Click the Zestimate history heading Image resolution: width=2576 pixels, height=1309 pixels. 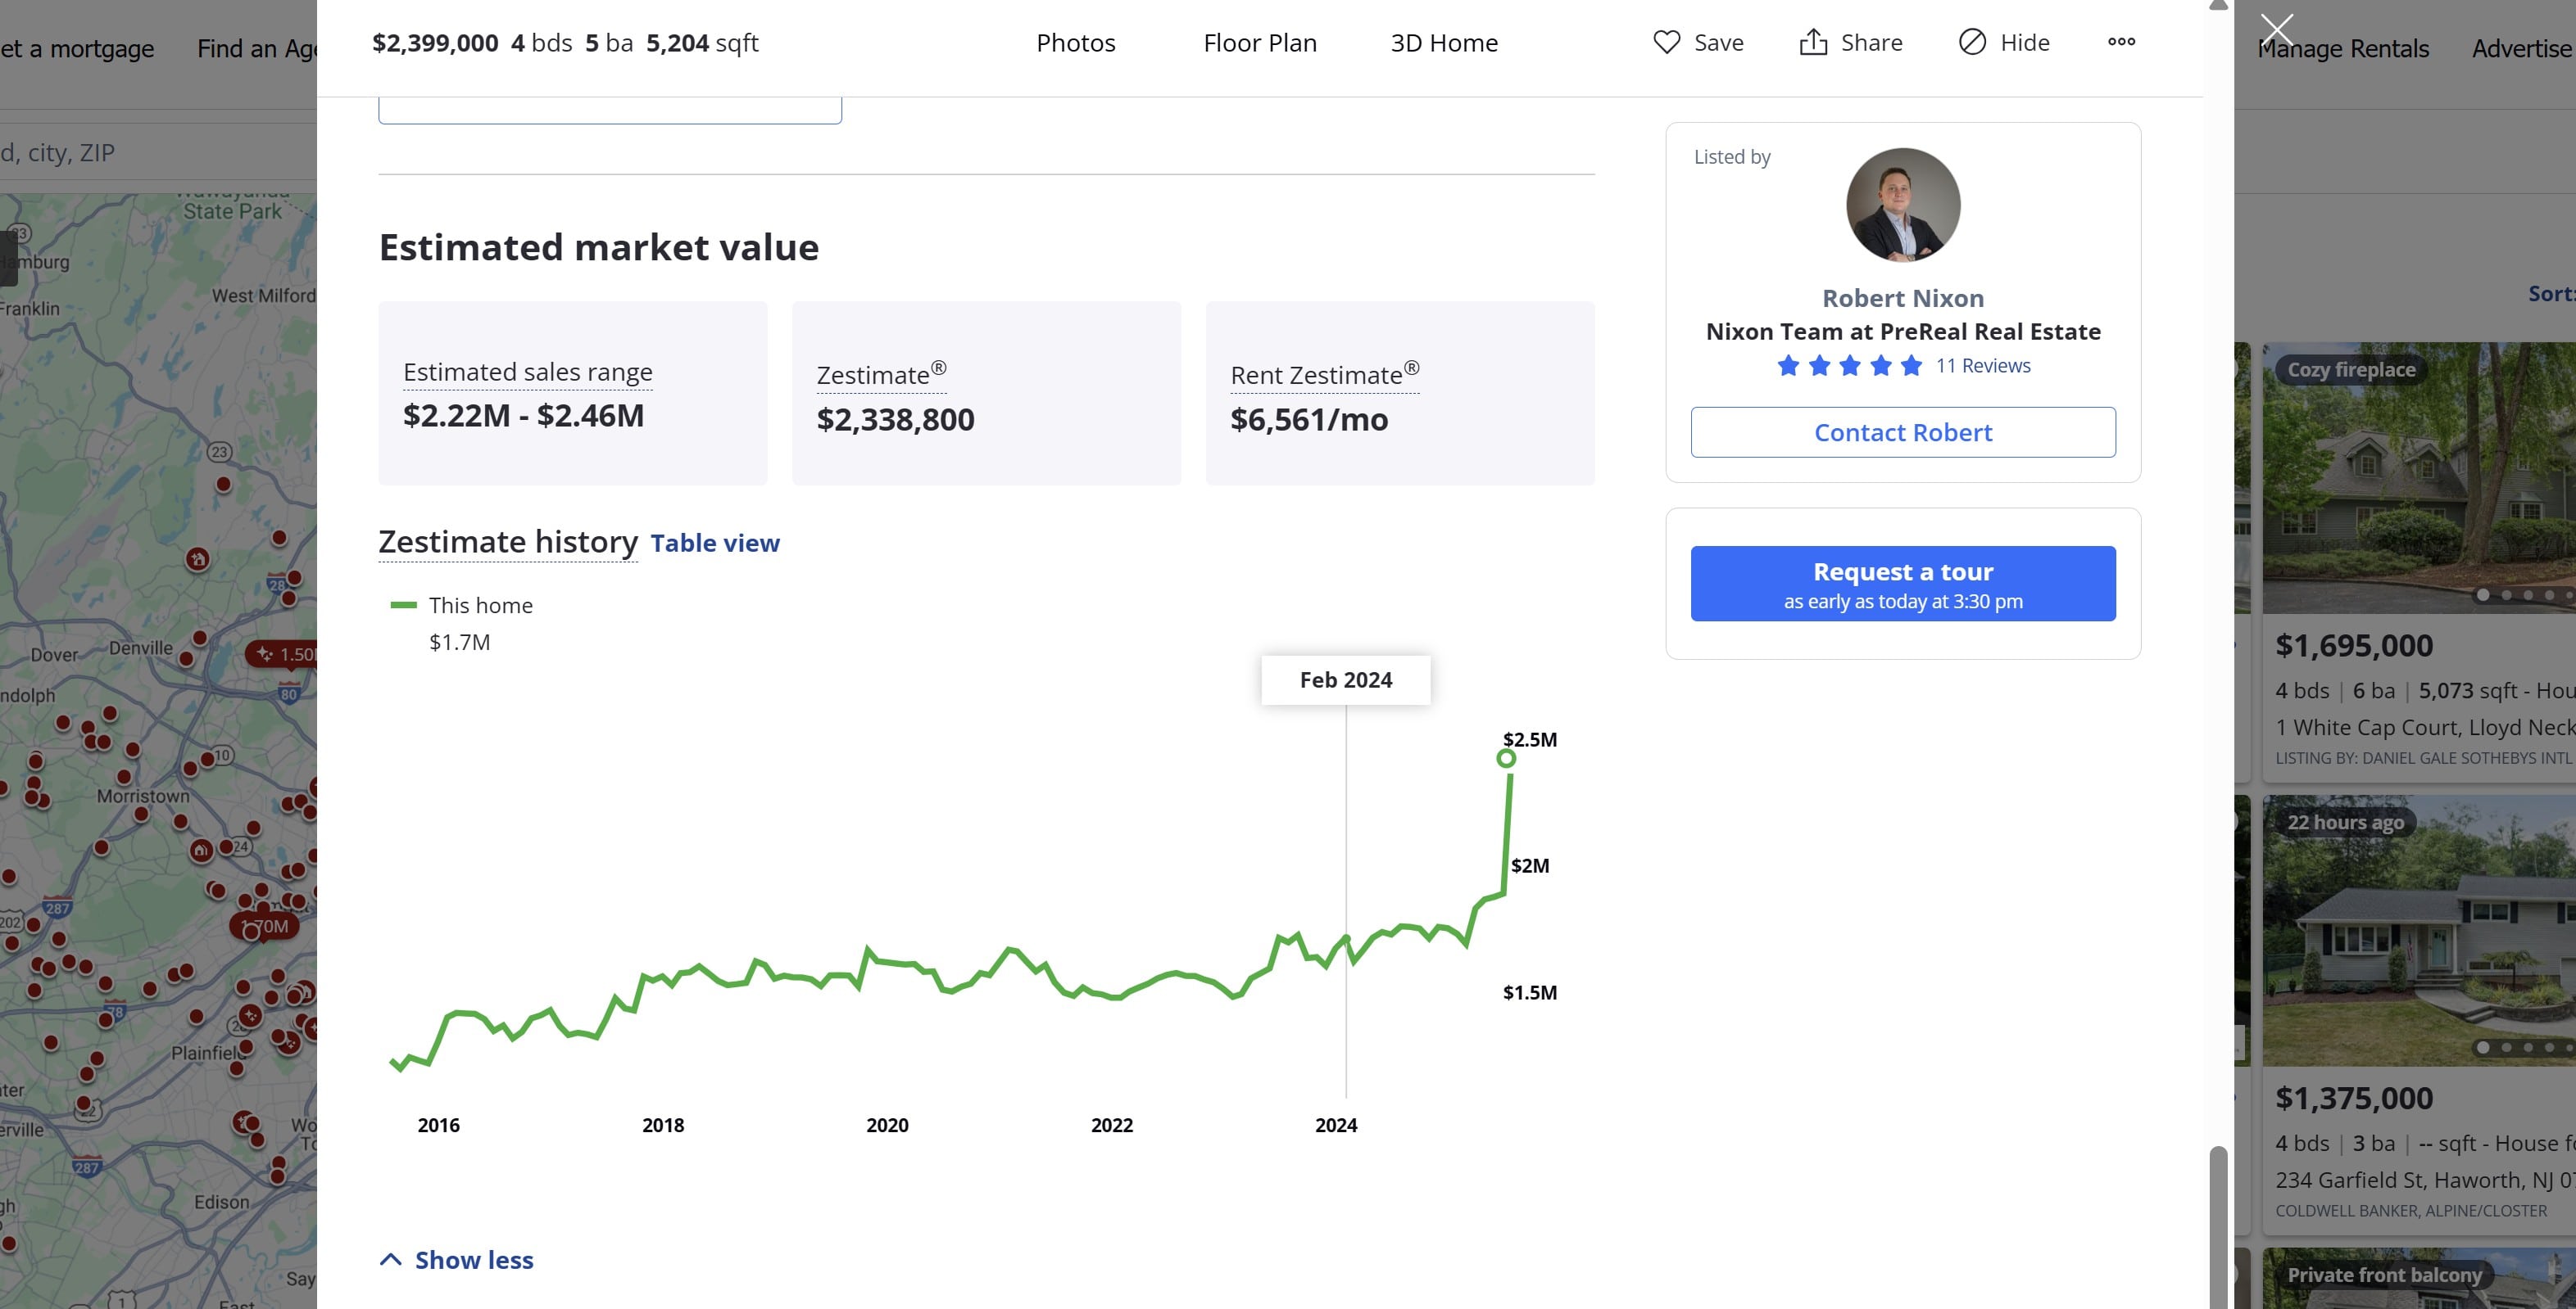click(x=508, y=542)
